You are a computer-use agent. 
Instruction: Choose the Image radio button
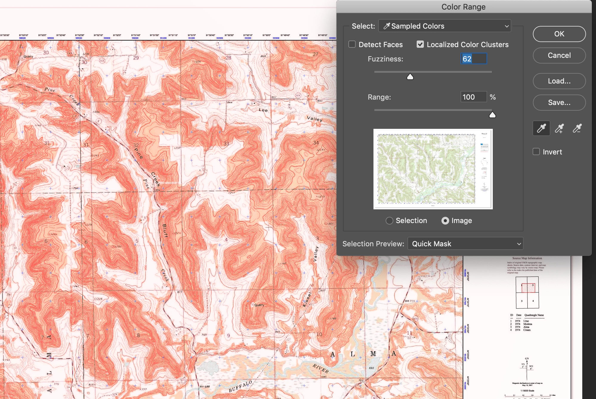(445, 221)
